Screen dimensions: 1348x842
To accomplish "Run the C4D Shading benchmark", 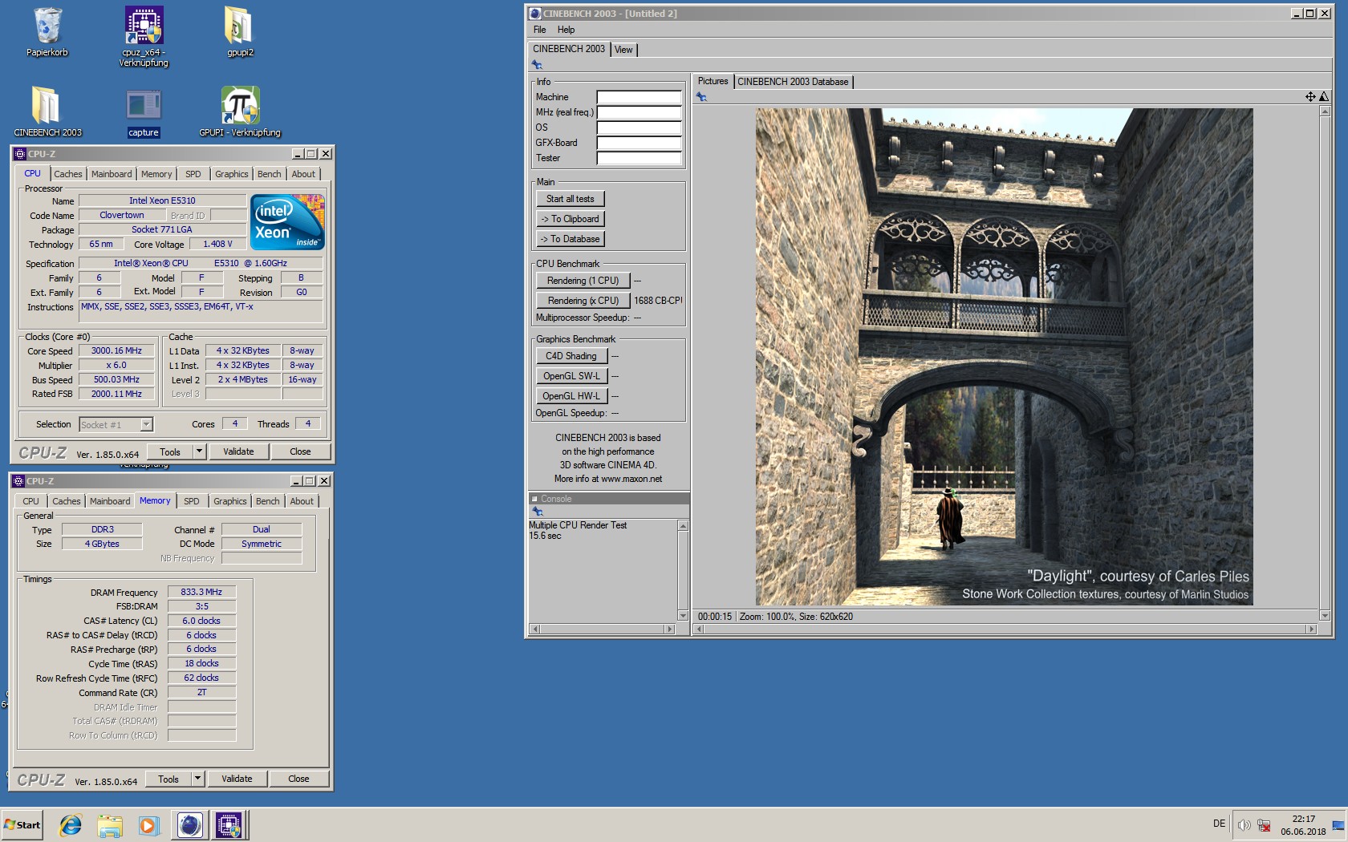I will pos(571,356).
